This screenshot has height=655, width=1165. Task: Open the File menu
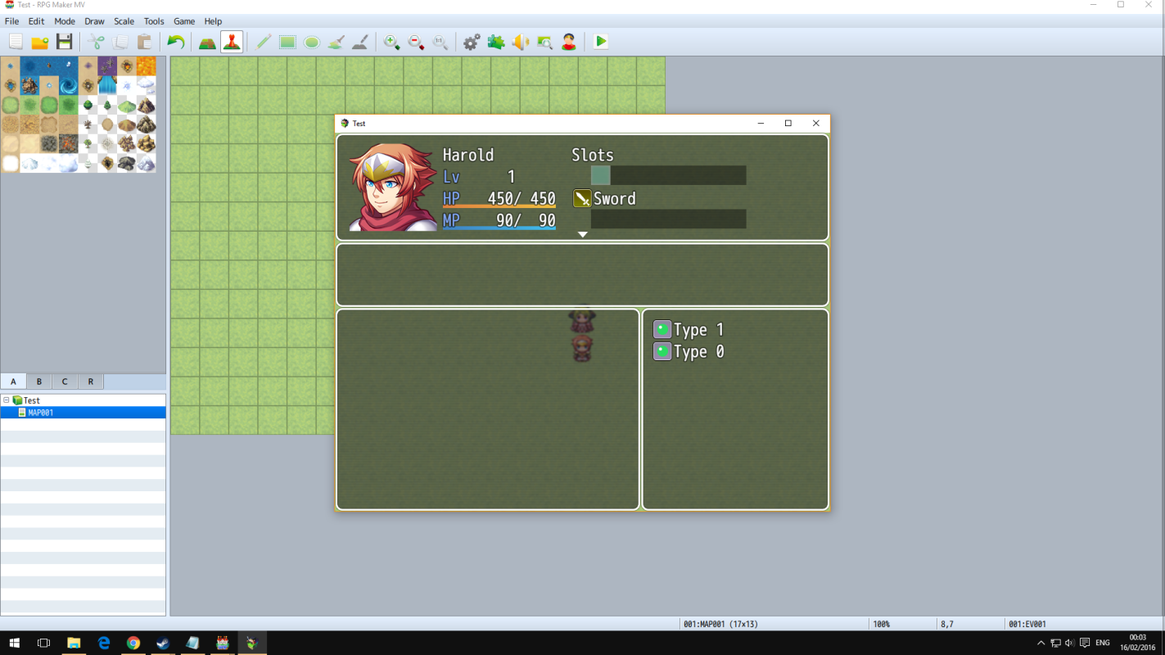click(11, 21)
